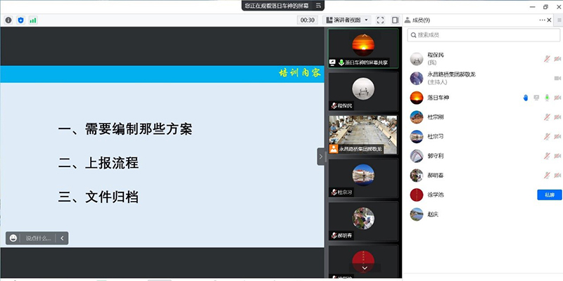The width and height of the screenshot is (563, 281).
Task: Select 郝明春 in the members list
Action: [x=436, y=175]
